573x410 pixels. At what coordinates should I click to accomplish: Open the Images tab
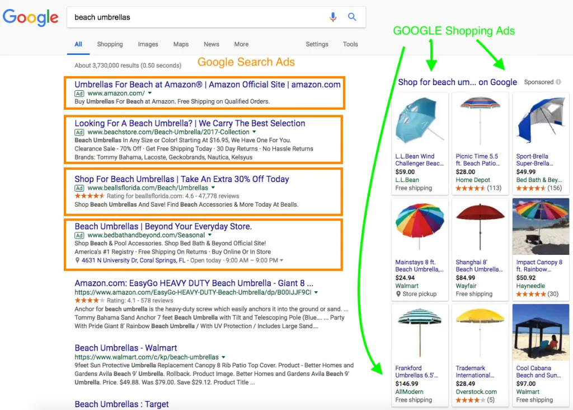click(148, 44)
